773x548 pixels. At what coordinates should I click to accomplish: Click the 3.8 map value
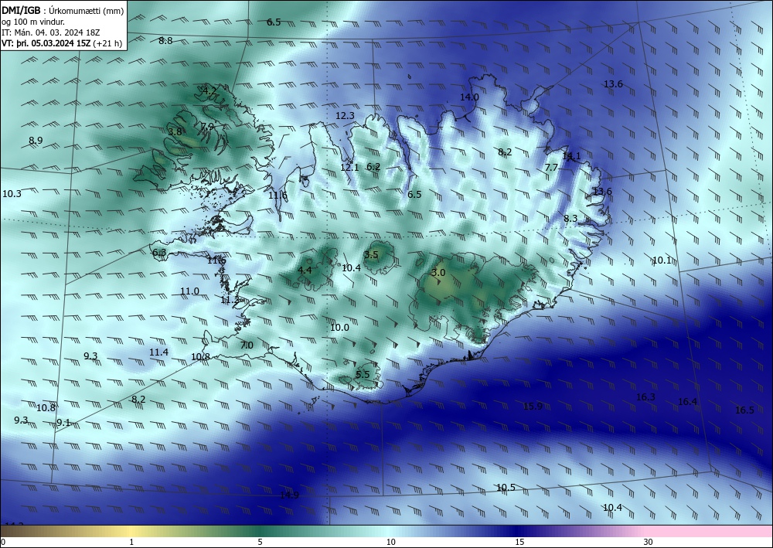coord(175,132)
